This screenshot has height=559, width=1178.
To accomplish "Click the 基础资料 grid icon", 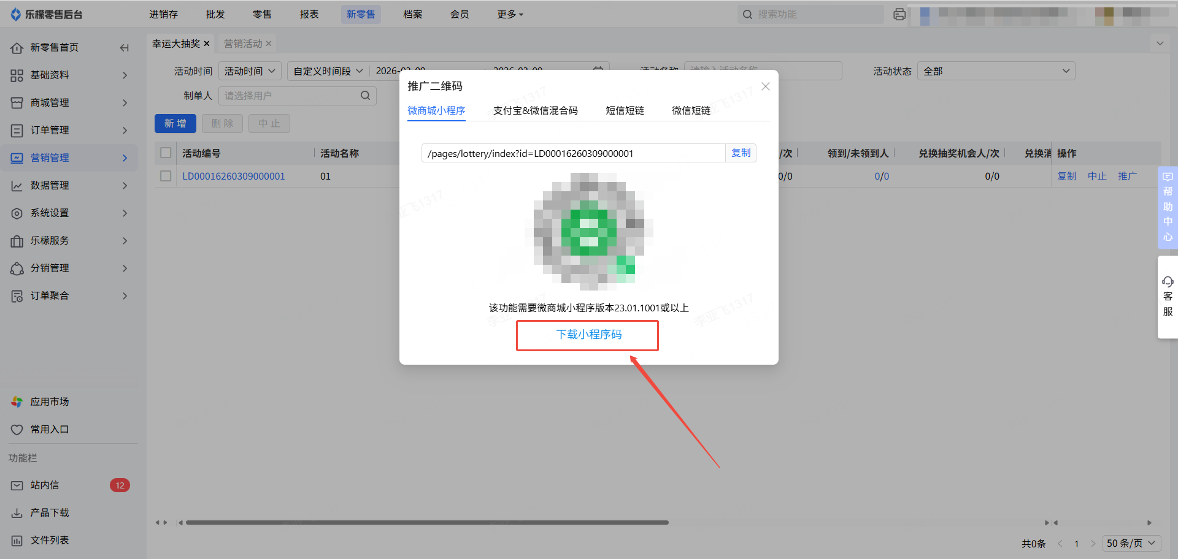I will pos(17,75).
